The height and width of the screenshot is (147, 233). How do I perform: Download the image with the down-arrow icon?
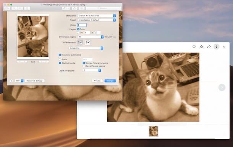point(216,47)
